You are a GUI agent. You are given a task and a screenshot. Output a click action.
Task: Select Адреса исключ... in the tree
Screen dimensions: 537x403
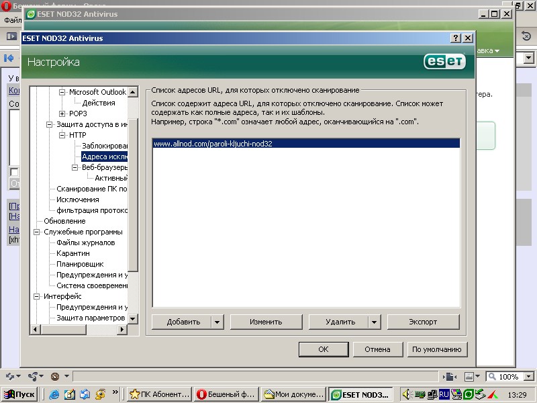pyautogui.click(x=105, y=156)
